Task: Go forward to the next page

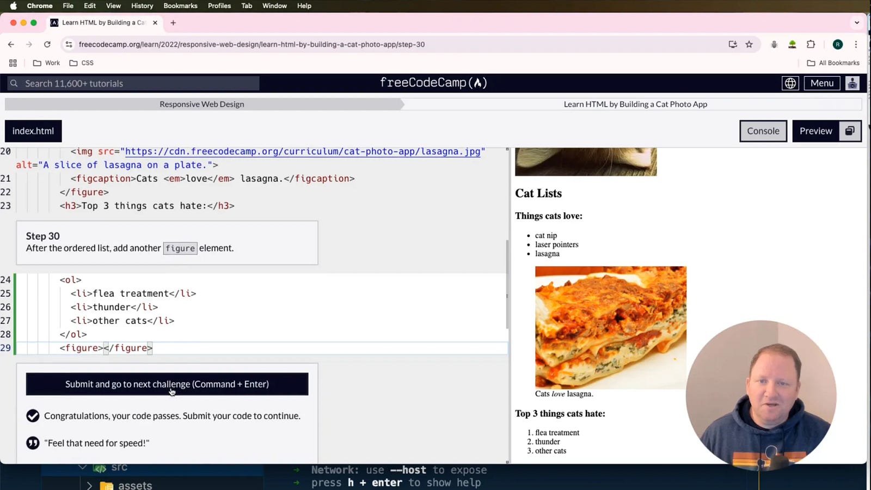Action: coord(29,45)
